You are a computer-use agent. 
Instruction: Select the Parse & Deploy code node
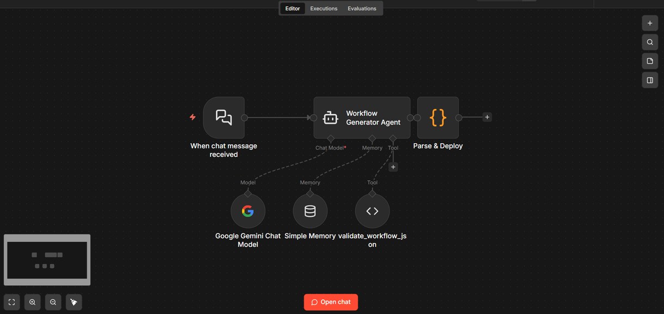coord(438,118)
